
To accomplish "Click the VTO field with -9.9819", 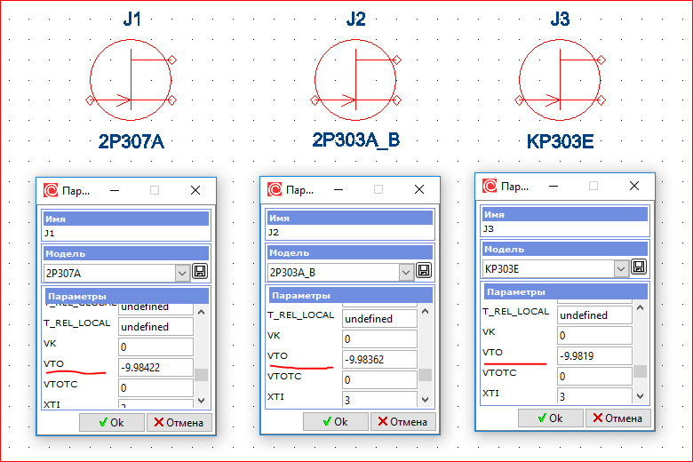I will click(594, 356).
